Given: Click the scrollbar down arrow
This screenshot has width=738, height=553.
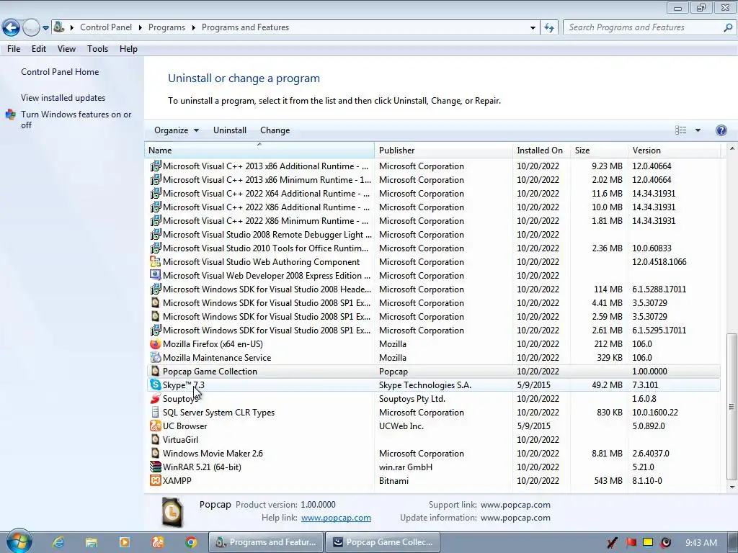Looking at the screenshot, I should [x=732, y=487].
